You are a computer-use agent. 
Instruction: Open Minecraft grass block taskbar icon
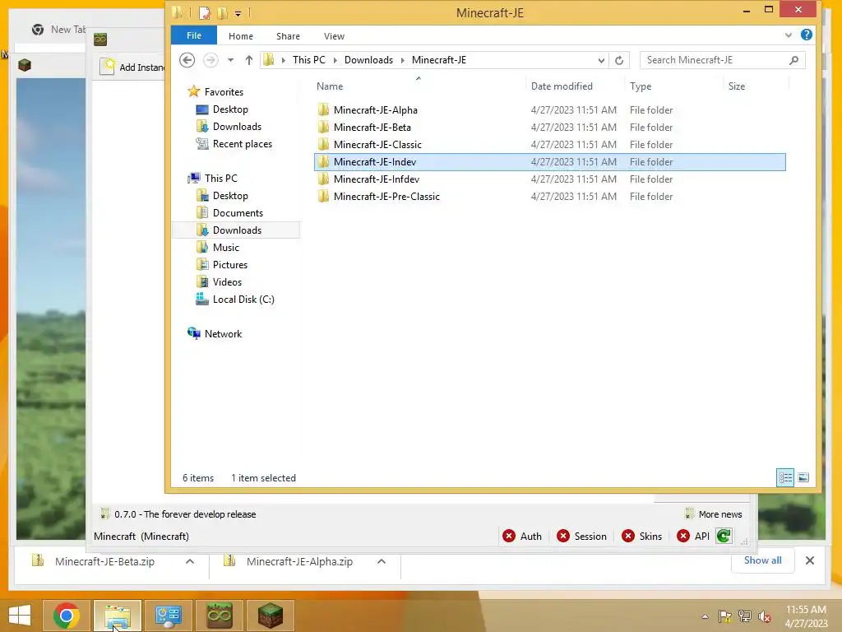coord(270,616)
